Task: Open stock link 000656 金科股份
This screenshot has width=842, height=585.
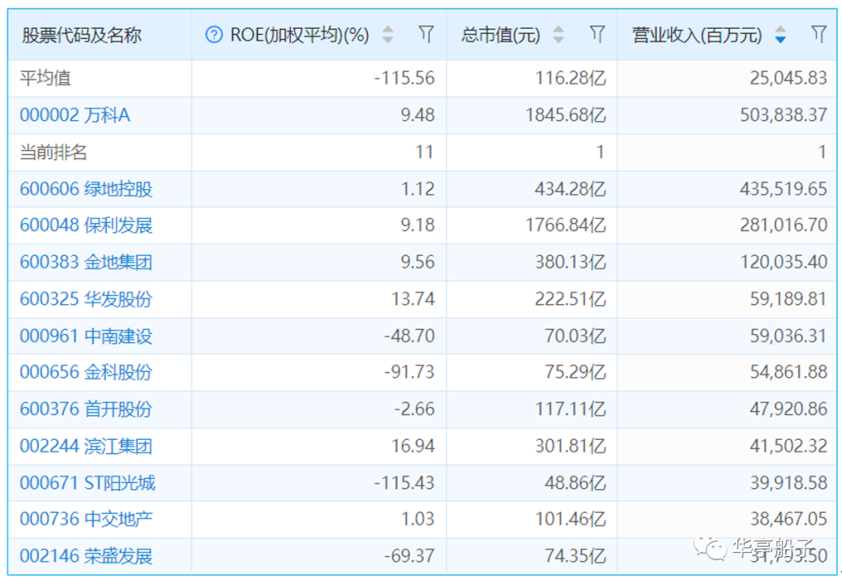Action: click(x=86, y=372)
